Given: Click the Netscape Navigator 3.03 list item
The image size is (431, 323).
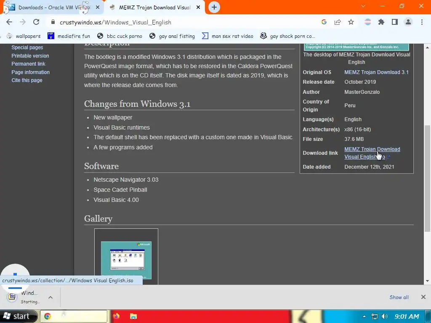Looking at the screenshot, I should 126,180.
